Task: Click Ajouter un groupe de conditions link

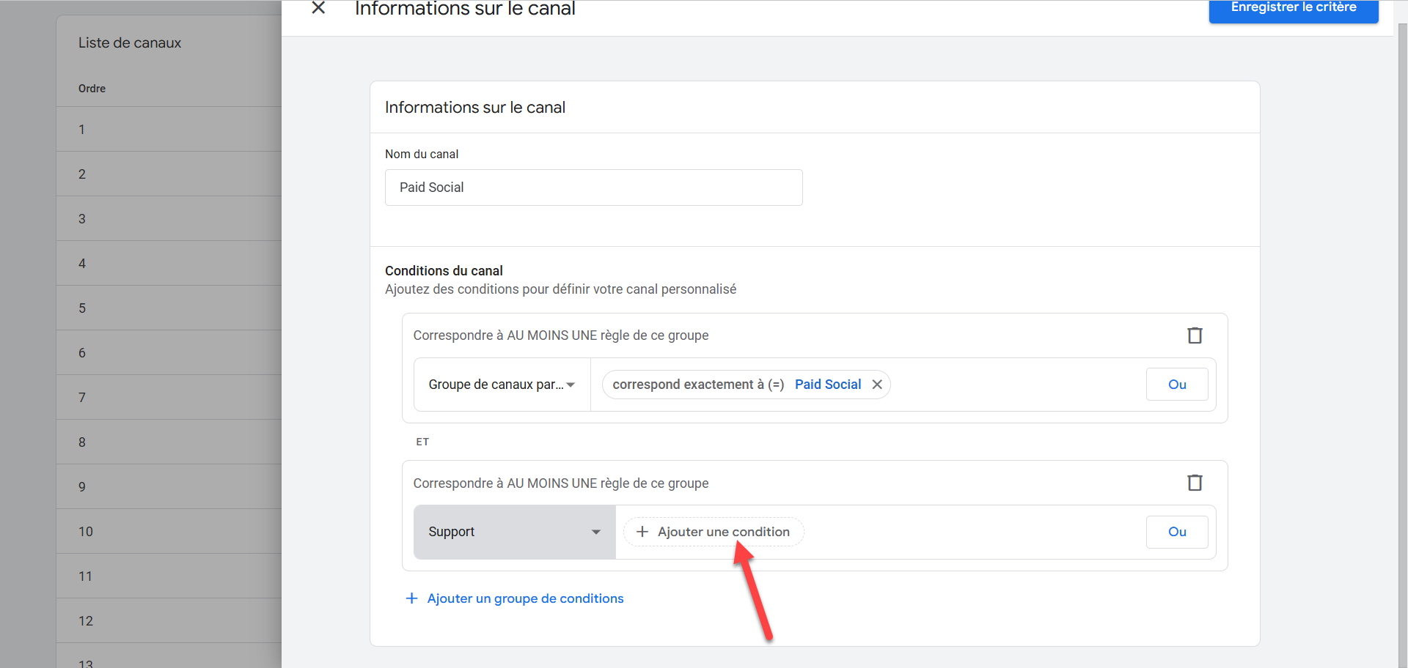Action: point(525,598)
